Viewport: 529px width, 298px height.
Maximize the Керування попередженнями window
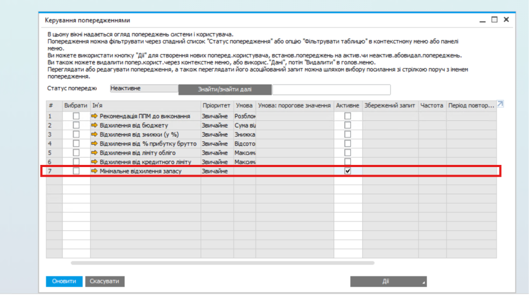[494, 19]
